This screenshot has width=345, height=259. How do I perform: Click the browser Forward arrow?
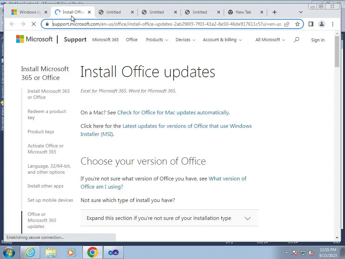tap(23, 24)
